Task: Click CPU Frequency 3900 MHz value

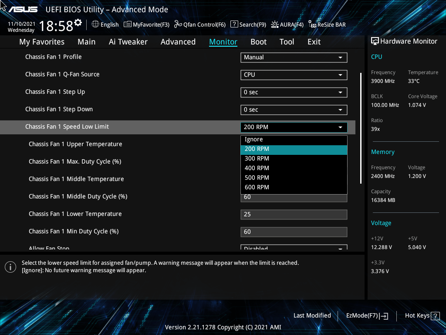Action: click(x=383, y=81)
